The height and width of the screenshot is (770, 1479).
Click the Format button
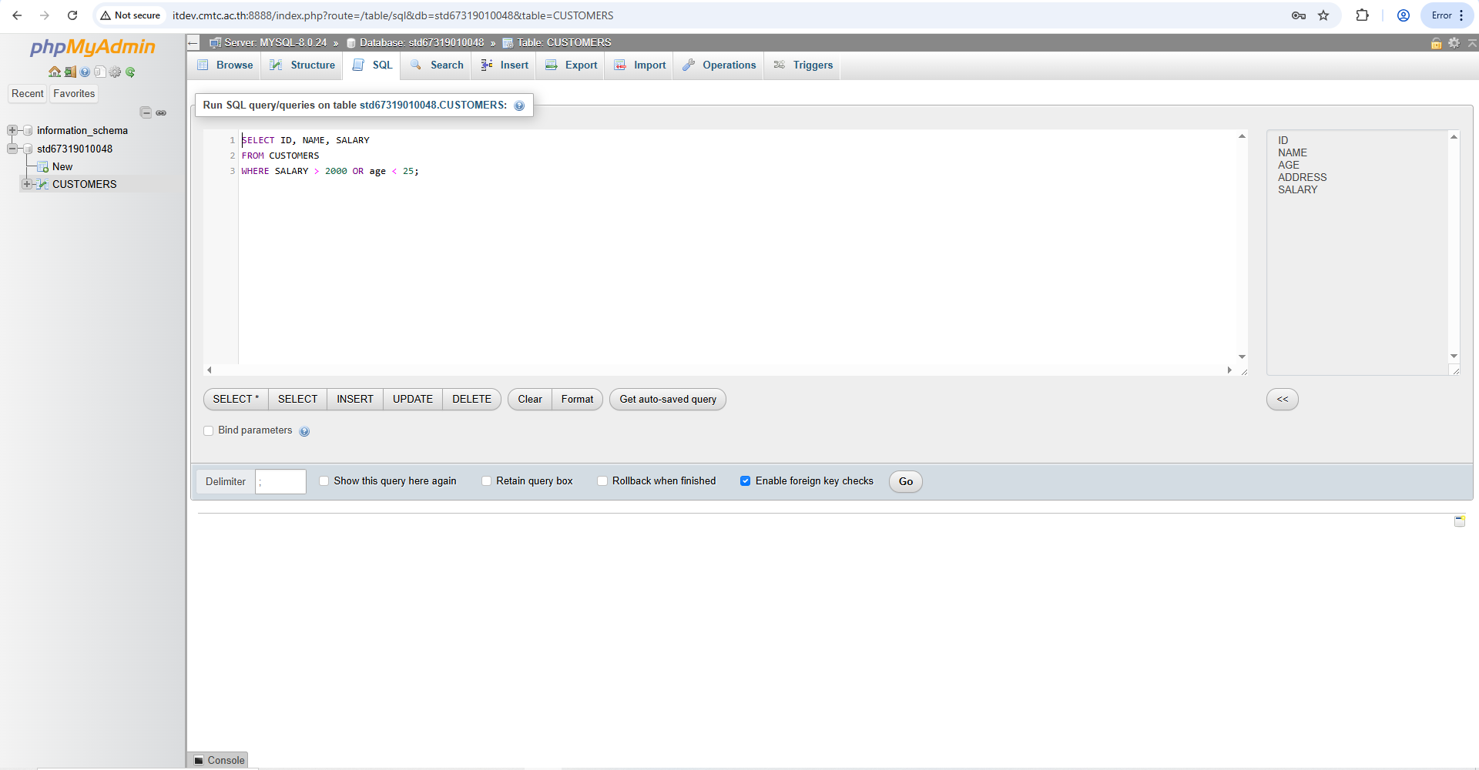577,399
